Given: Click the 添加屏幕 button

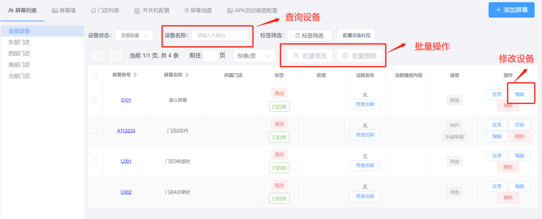Looking at the screenshot, I should [x=511, y=10].
